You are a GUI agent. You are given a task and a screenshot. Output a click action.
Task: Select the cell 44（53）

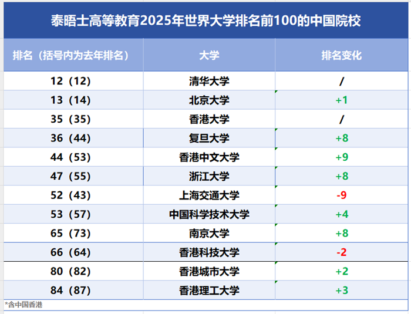(x=73, y=157)
